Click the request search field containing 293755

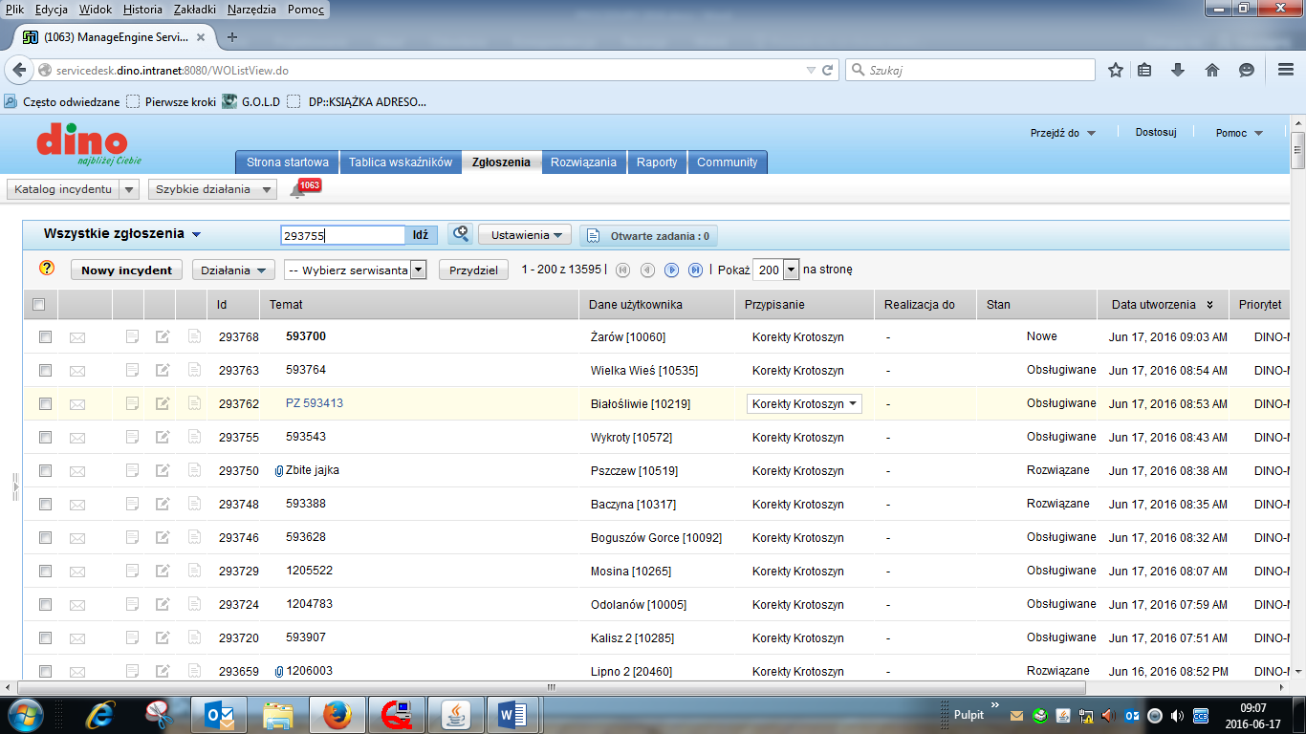(x=343, y=235)
